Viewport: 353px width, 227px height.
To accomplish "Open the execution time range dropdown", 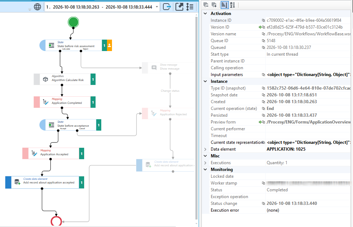I will coord(157,7).
